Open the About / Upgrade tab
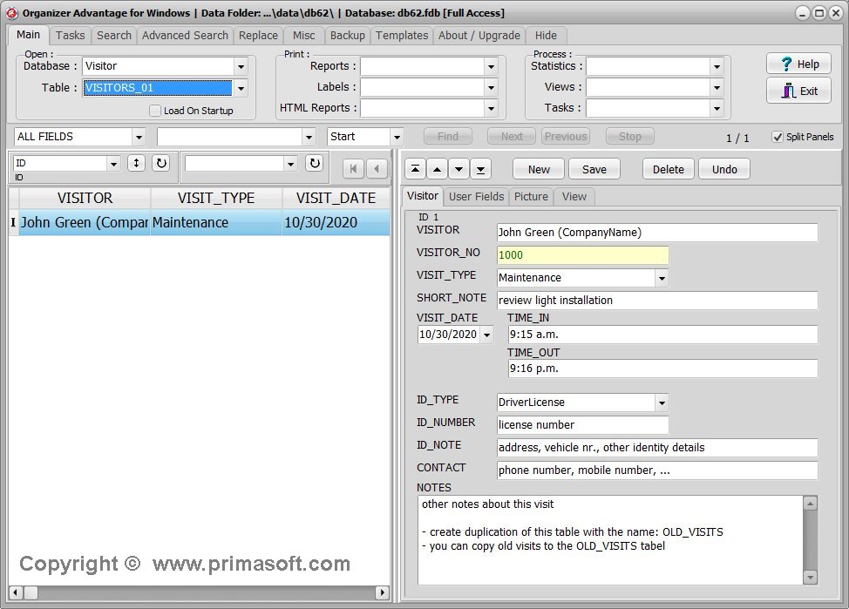This screenshot has height=609, width=849. (x=479, y=35)
